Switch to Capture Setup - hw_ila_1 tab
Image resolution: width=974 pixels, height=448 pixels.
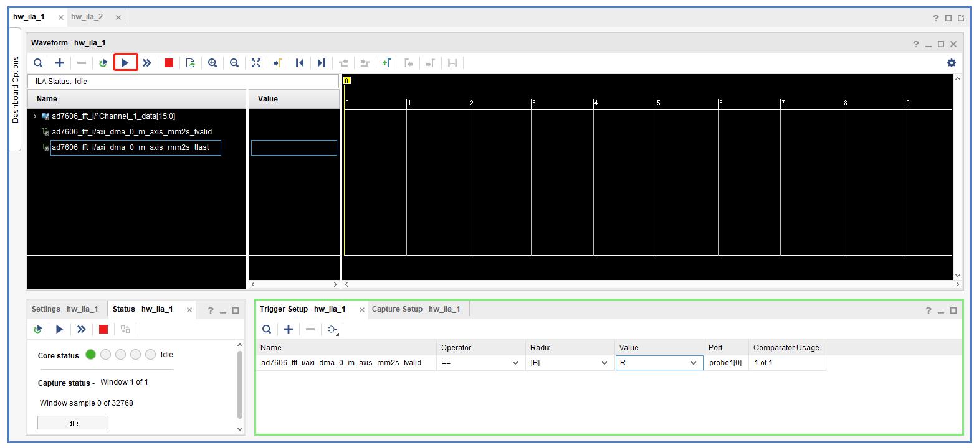[416, 309]
